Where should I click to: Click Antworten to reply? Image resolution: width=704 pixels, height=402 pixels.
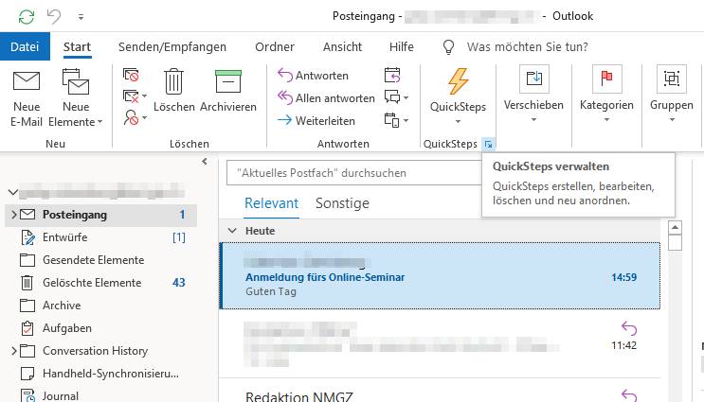[x=313, y=76]
